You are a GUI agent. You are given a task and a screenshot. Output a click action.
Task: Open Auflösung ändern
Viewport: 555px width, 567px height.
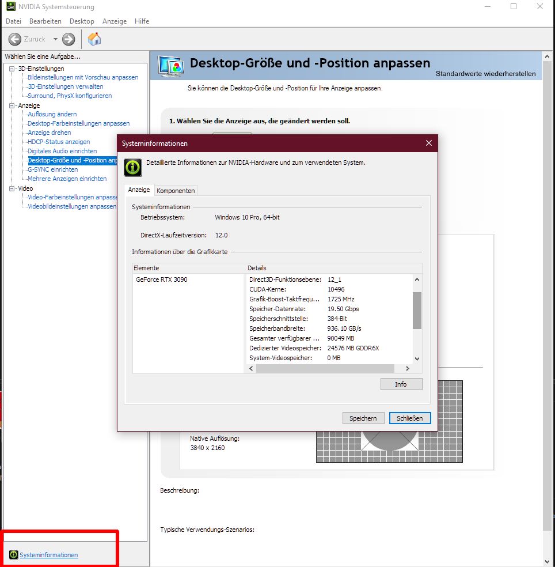coord(52,114)
